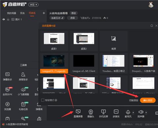Open the 弹幕助手 tool
This screenshot has height=128, width=158.
tap(8, 76)
